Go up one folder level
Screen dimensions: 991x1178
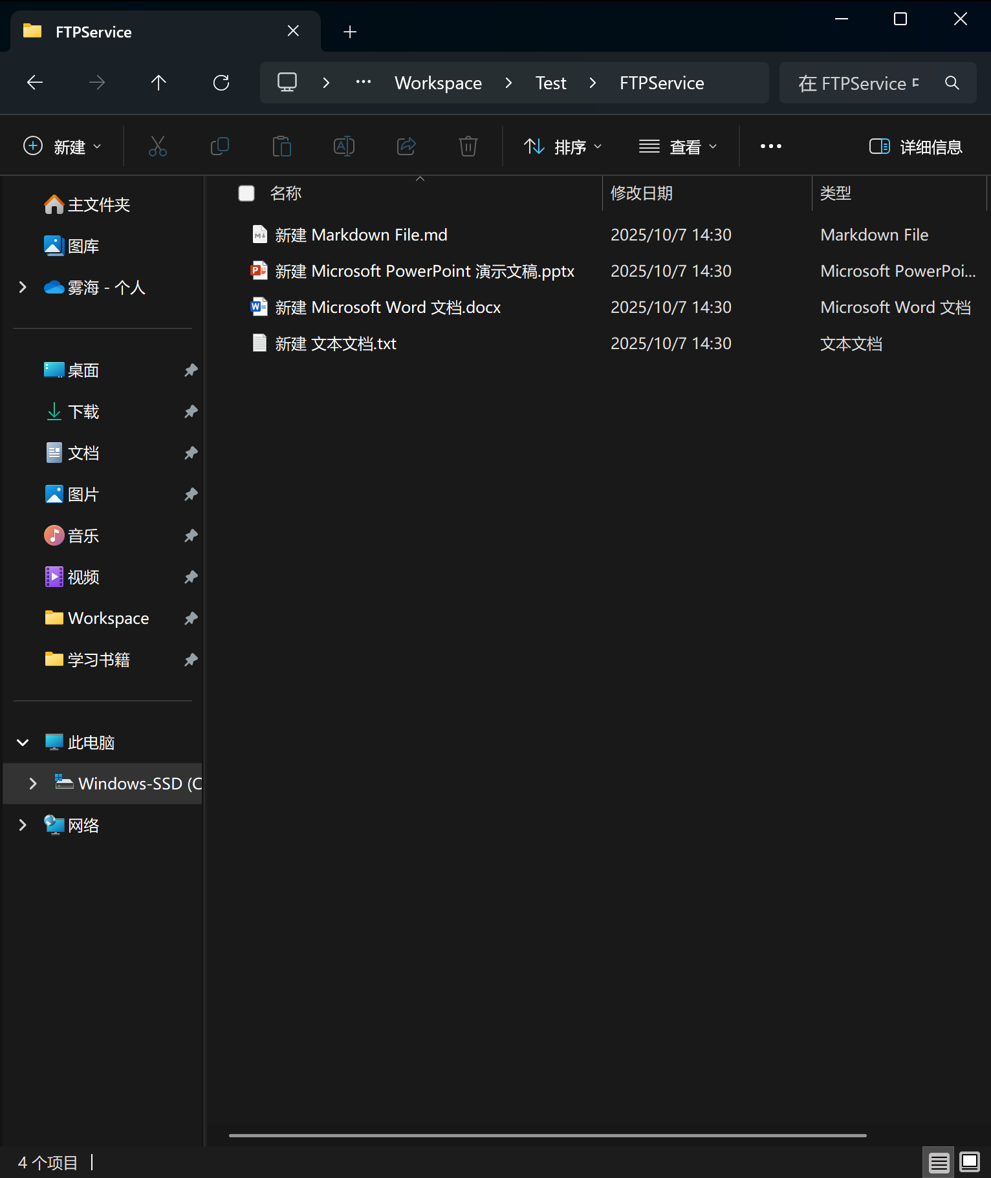click(158, 83)
